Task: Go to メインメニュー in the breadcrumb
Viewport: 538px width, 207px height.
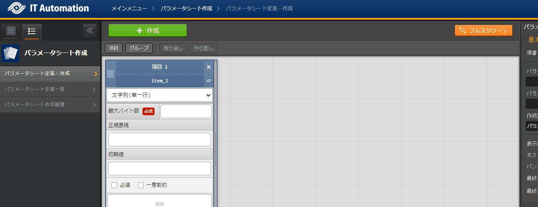Action: point(129,9)
